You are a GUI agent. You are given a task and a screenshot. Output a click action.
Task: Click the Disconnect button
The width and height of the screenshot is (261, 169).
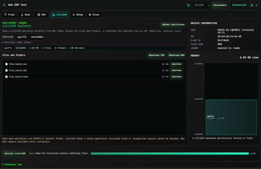220,5
